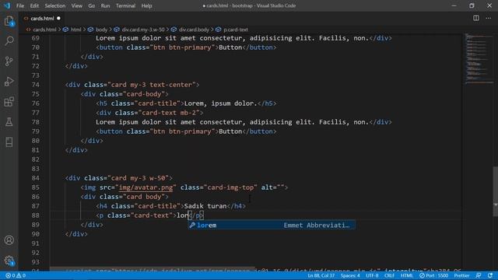The image size is (498, 280).
Task: Open the Help menu
Action: click(146, 5)
